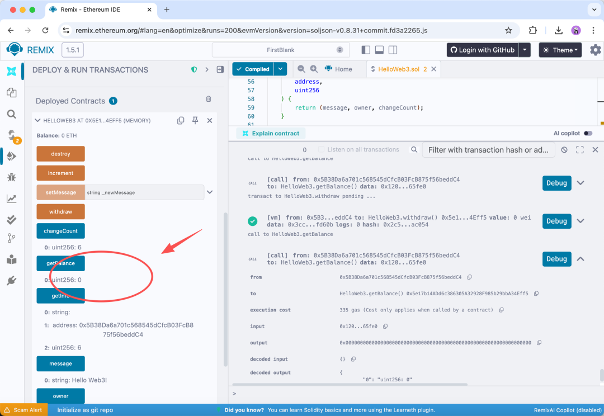Open the Deploy & Run sidebar icon
Image resolution: width=604 pixels, height=416 pixels.
tap(12, 156)
